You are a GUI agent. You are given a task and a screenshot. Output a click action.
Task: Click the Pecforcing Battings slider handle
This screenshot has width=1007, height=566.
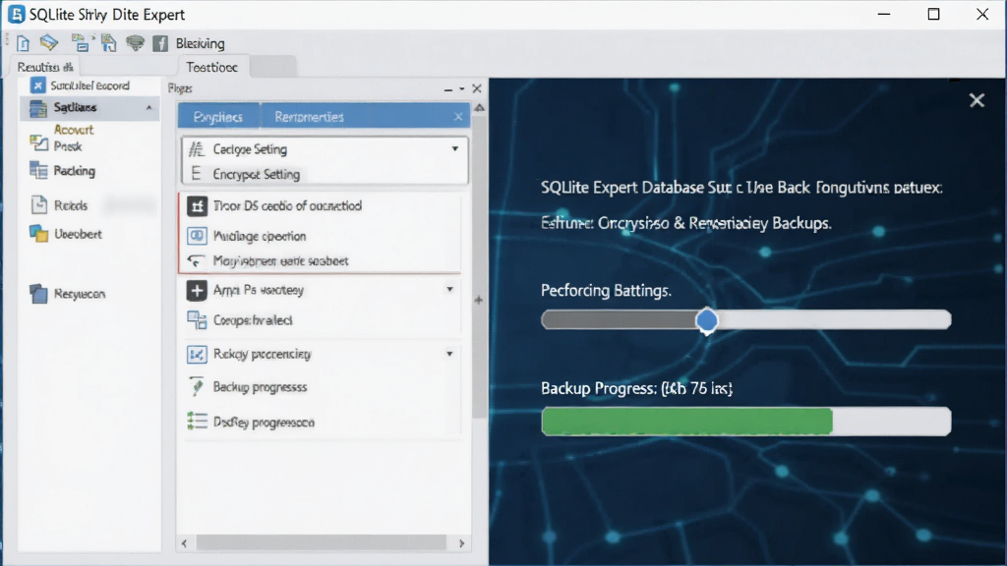707,320
